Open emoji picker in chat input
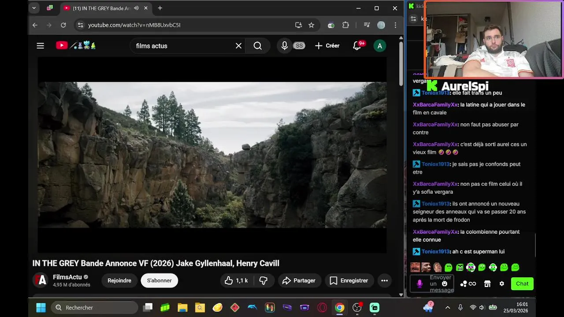 point(445,284)
